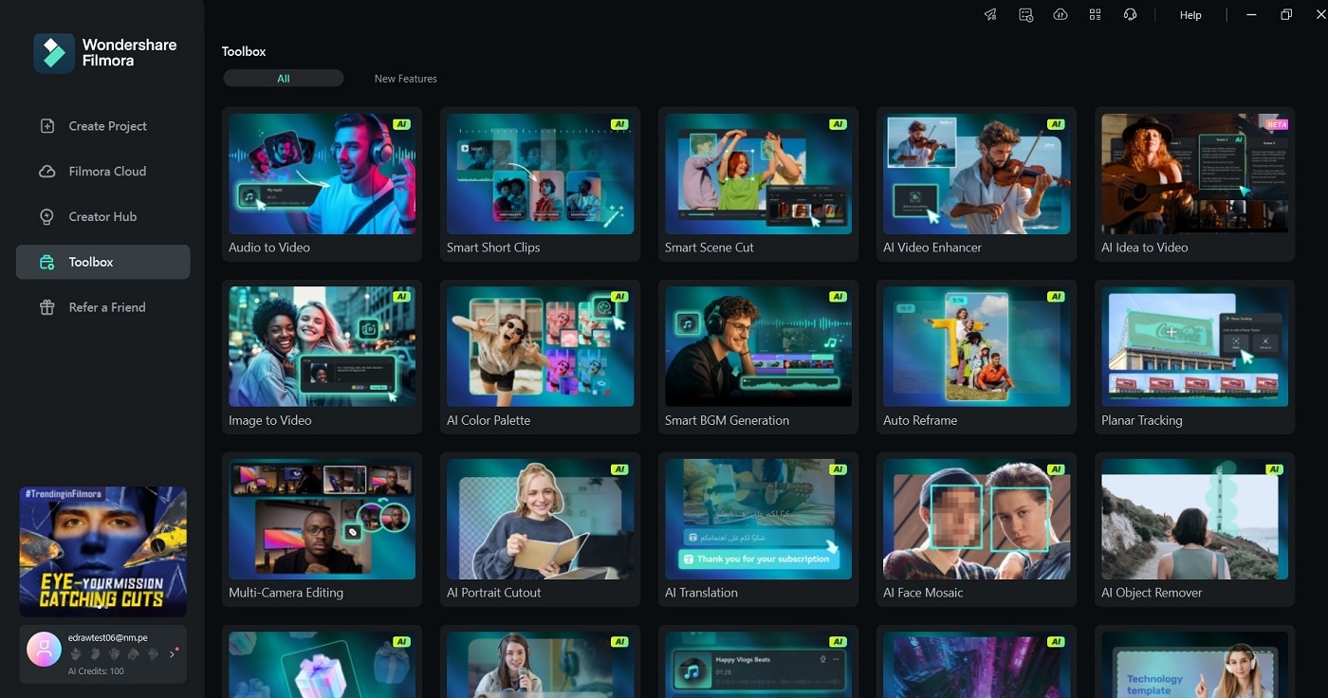Open the cloud upload/download icon

1061,15
